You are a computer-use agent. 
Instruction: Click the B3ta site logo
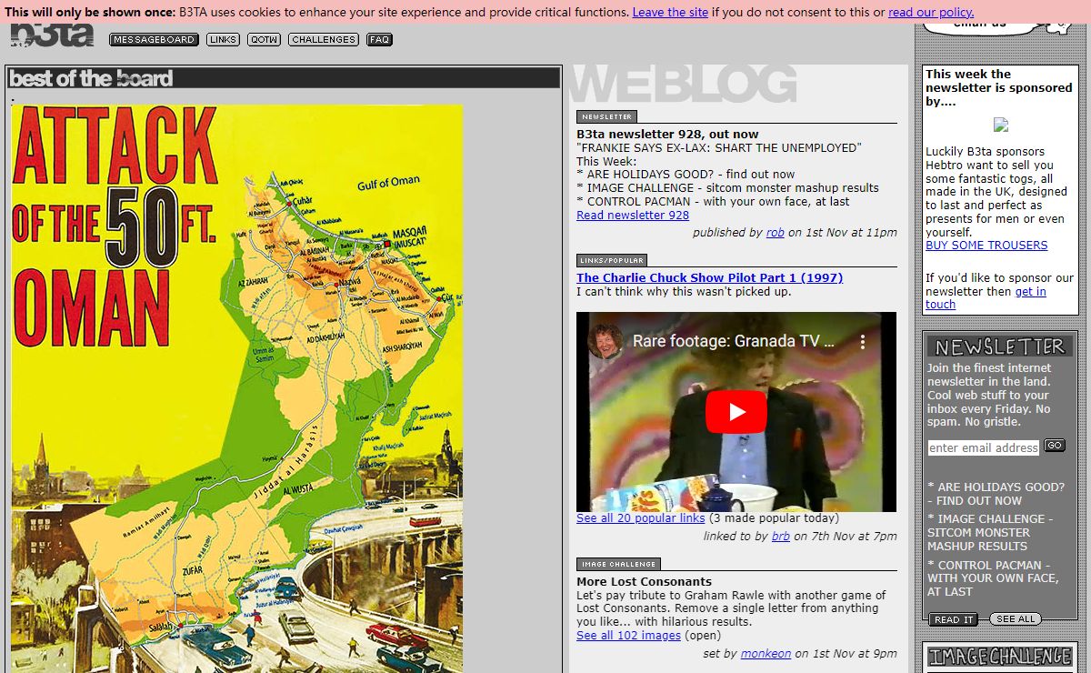coord(52,35)
